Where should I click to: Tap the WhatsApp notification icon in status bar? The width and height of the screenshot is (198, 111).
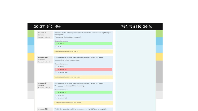coord(50,26)
